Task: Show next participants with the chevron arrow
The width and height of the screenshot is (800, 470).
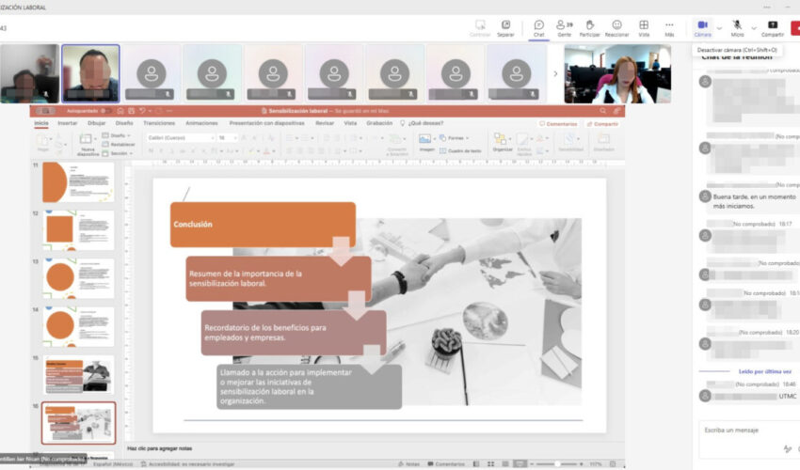Action: (555, 74)
